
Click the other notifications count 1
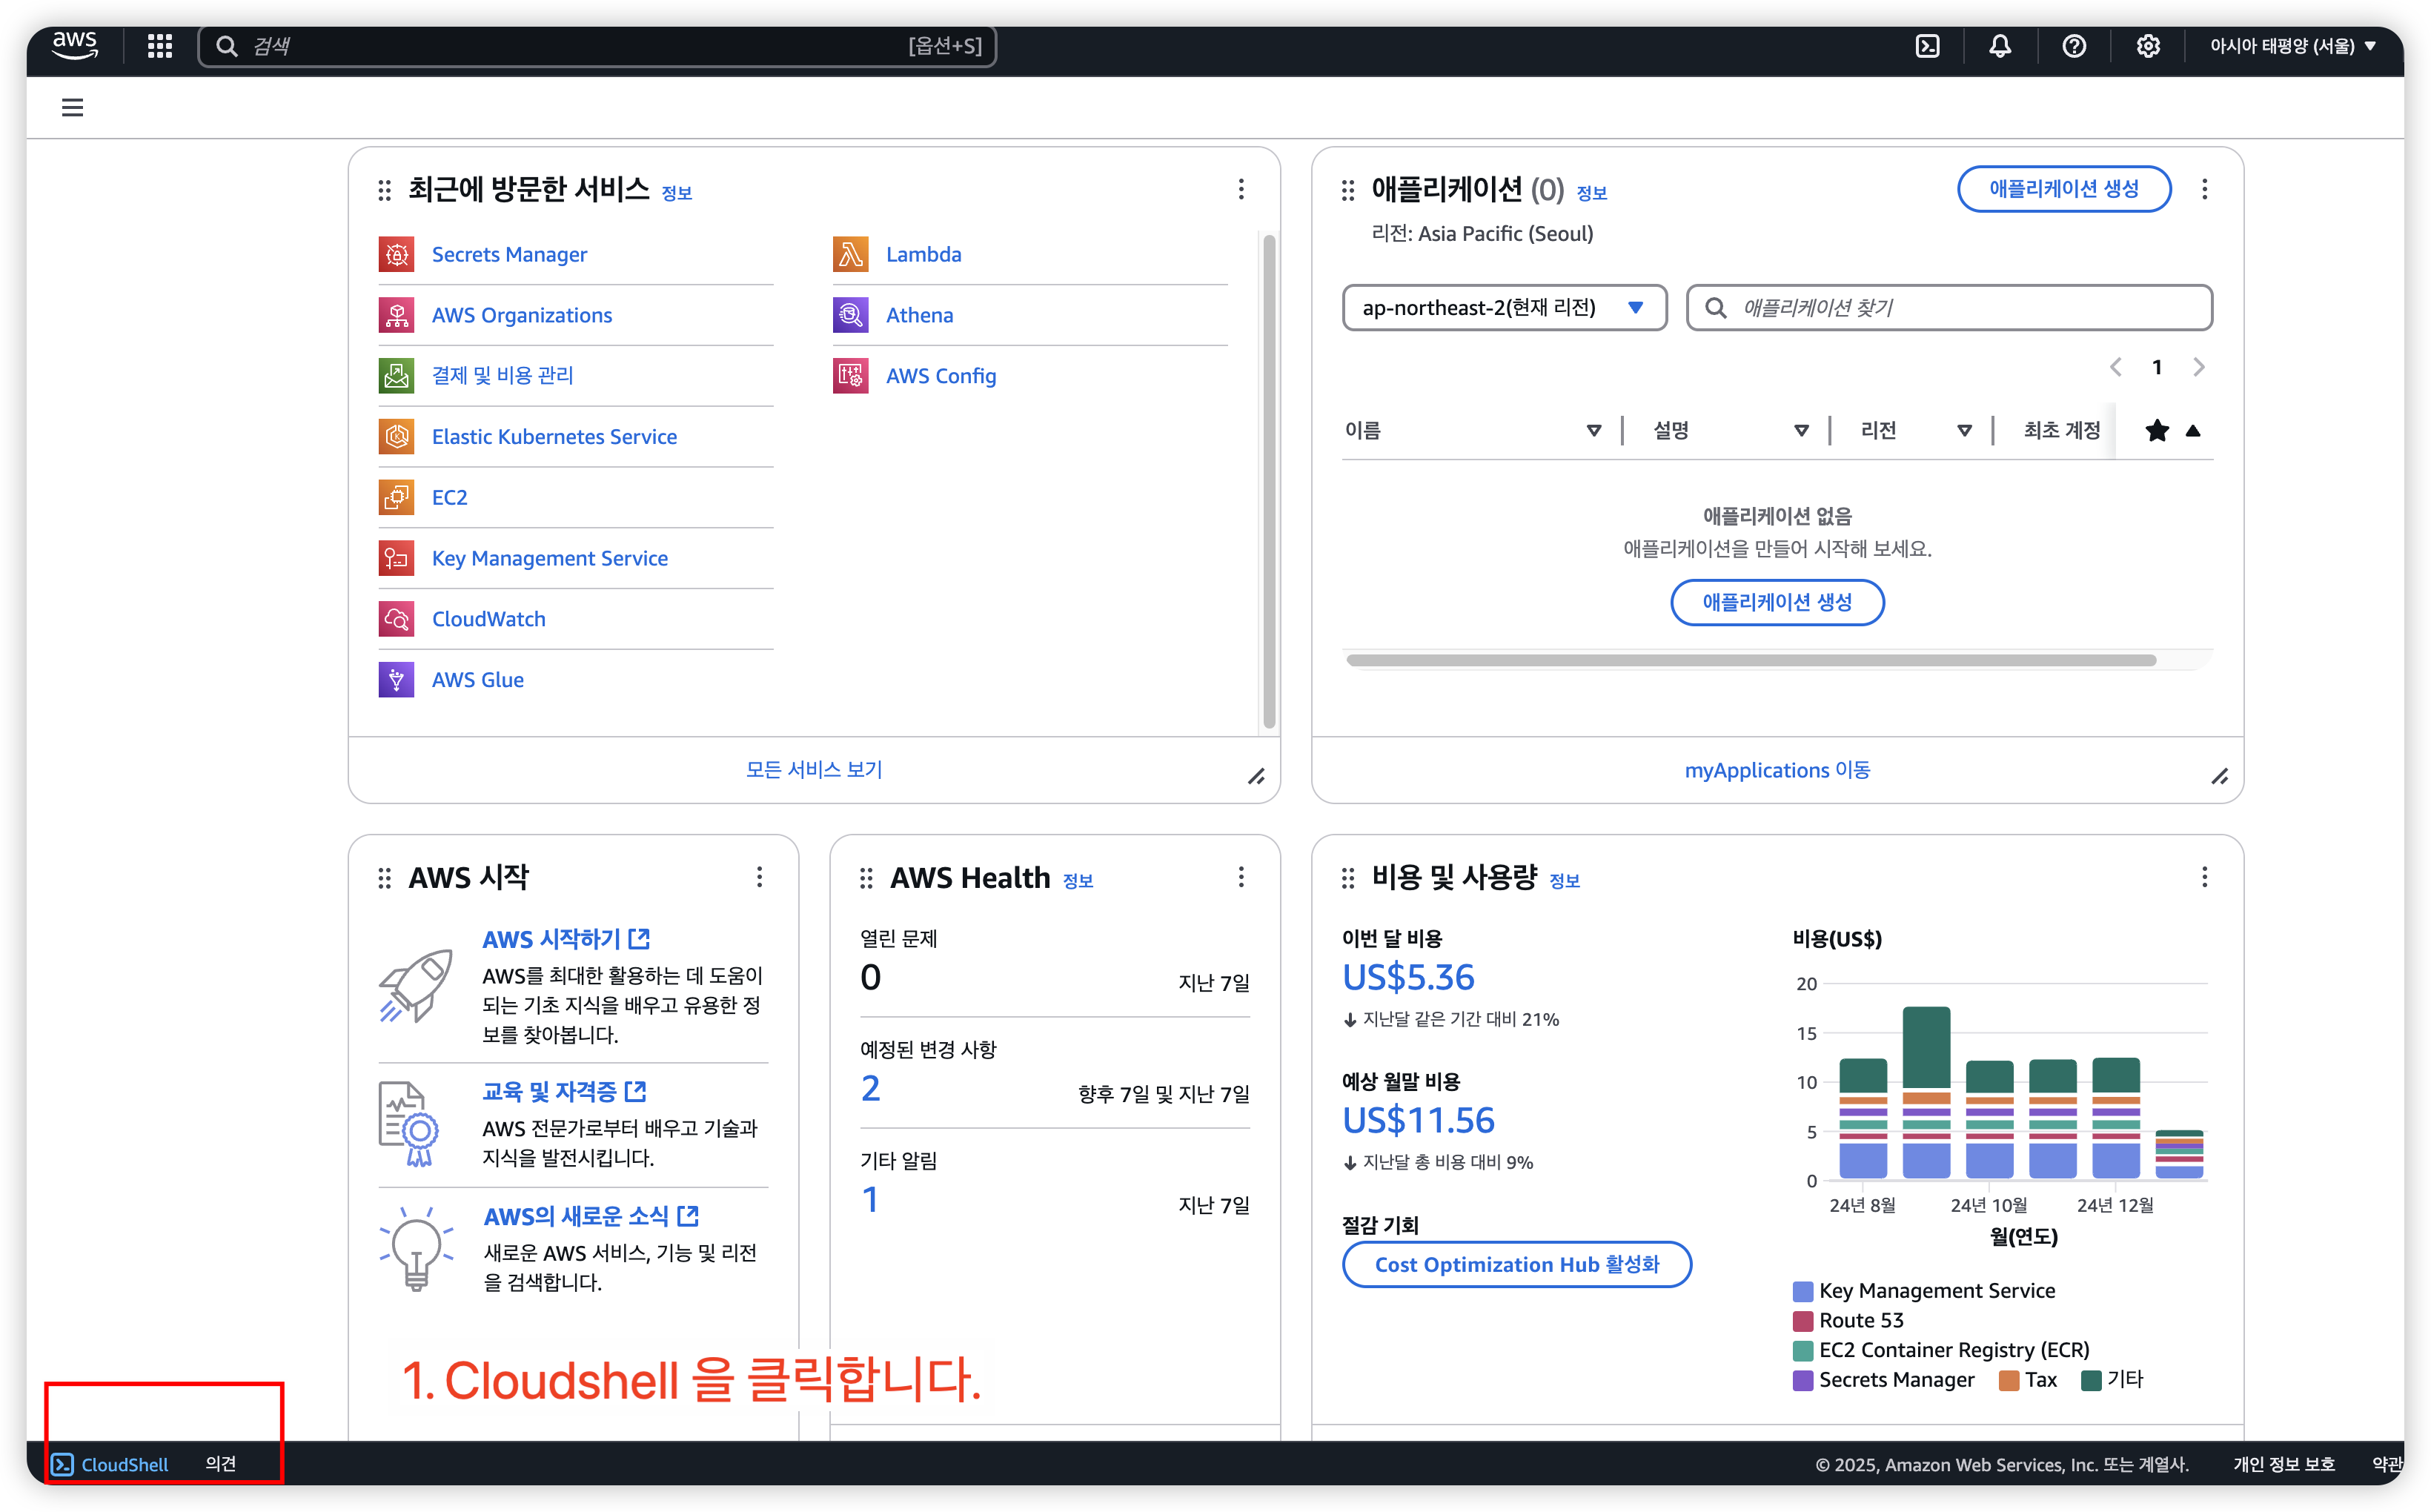point(870,1199)
